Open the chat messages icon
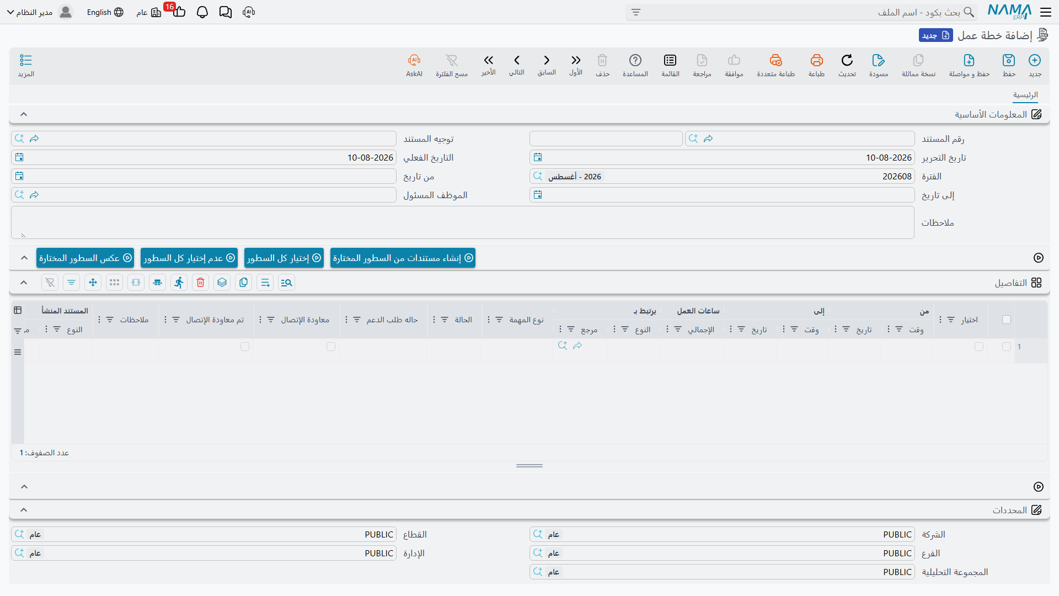The height and width of the screenshot is (596, 1059). [226, 12]
